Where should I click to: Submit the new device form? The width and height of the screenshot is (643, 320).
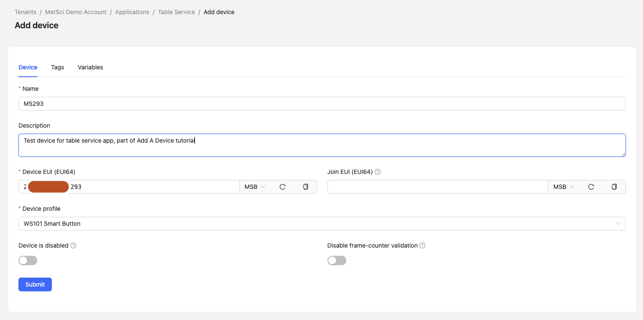[x=35, y=284]
